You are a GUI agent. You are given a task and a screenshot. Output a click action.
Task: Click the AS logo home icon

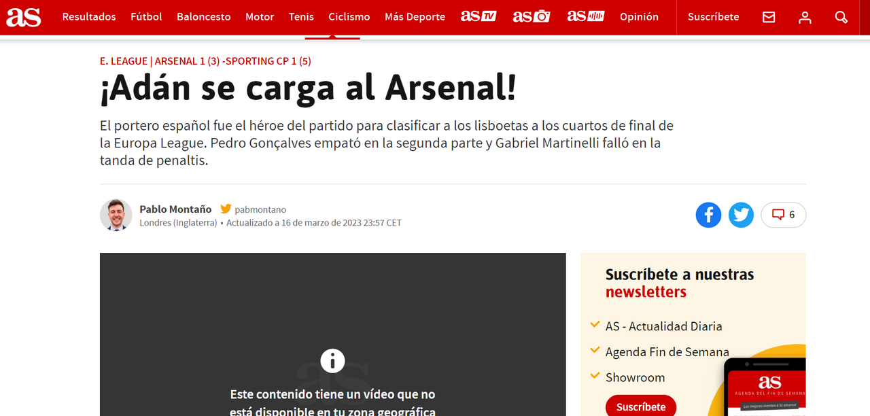(x=24, y=17)
